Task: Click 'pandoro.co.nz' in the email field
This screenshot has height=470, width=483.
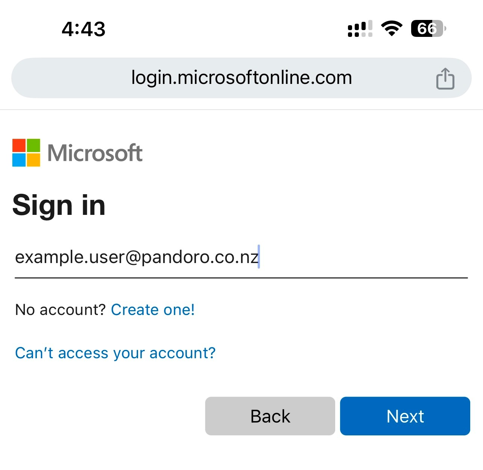Action: 199,257
